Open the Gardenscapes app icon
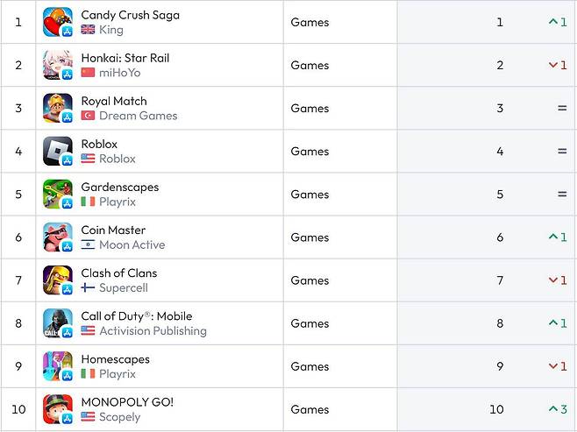 point(58,194)
